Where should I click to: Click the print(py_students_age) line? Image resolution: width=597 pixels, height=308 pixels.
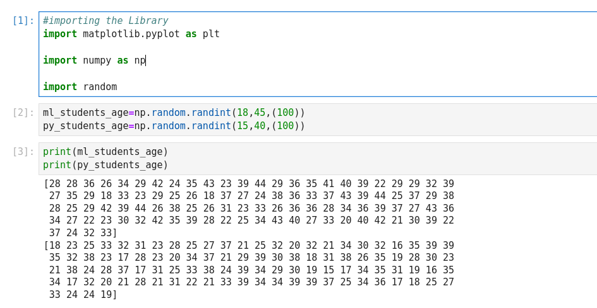point(106,165)
